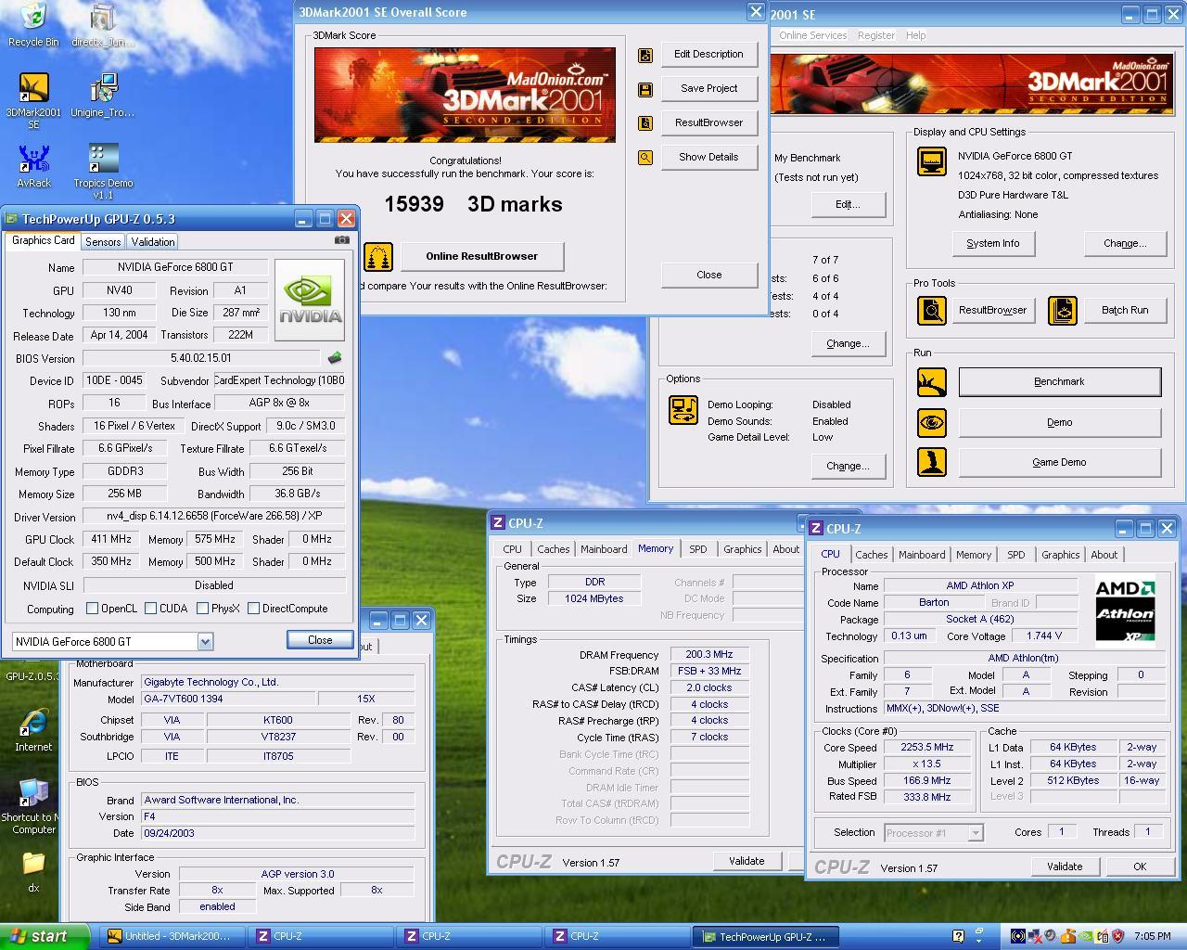
Task: Click the Demo eye icon
Action: (x=932, y=423)
